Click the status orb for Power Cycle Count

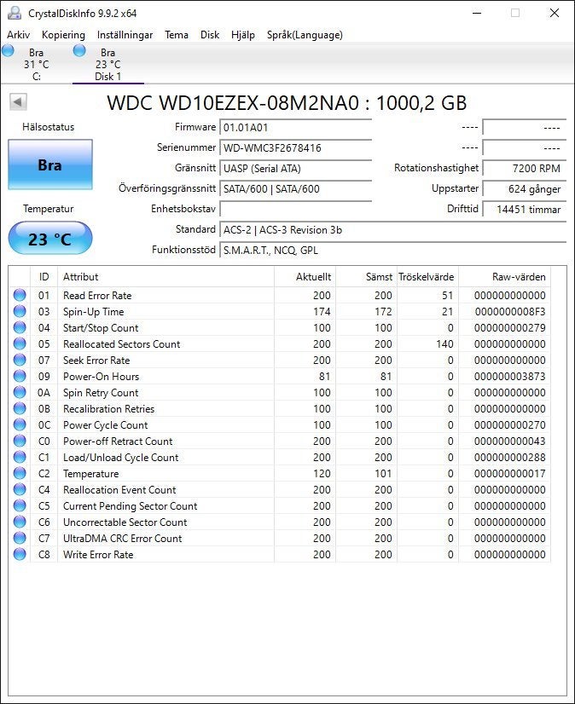coord(20,424)
